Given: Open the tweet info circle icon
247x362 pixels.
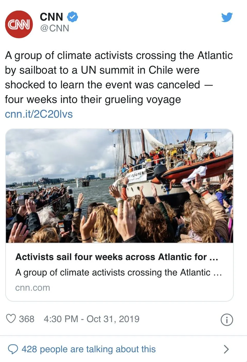Looking at the screenshot, I should 227,320.
